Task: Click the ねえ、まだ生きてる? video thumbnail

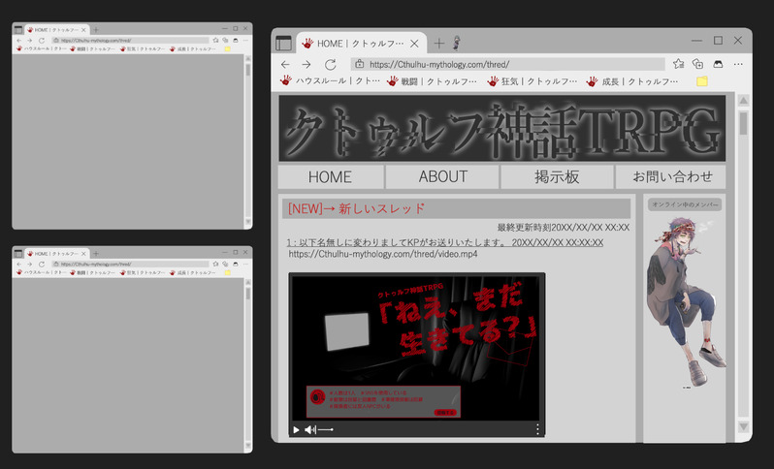Action: [x=417, y=348]
